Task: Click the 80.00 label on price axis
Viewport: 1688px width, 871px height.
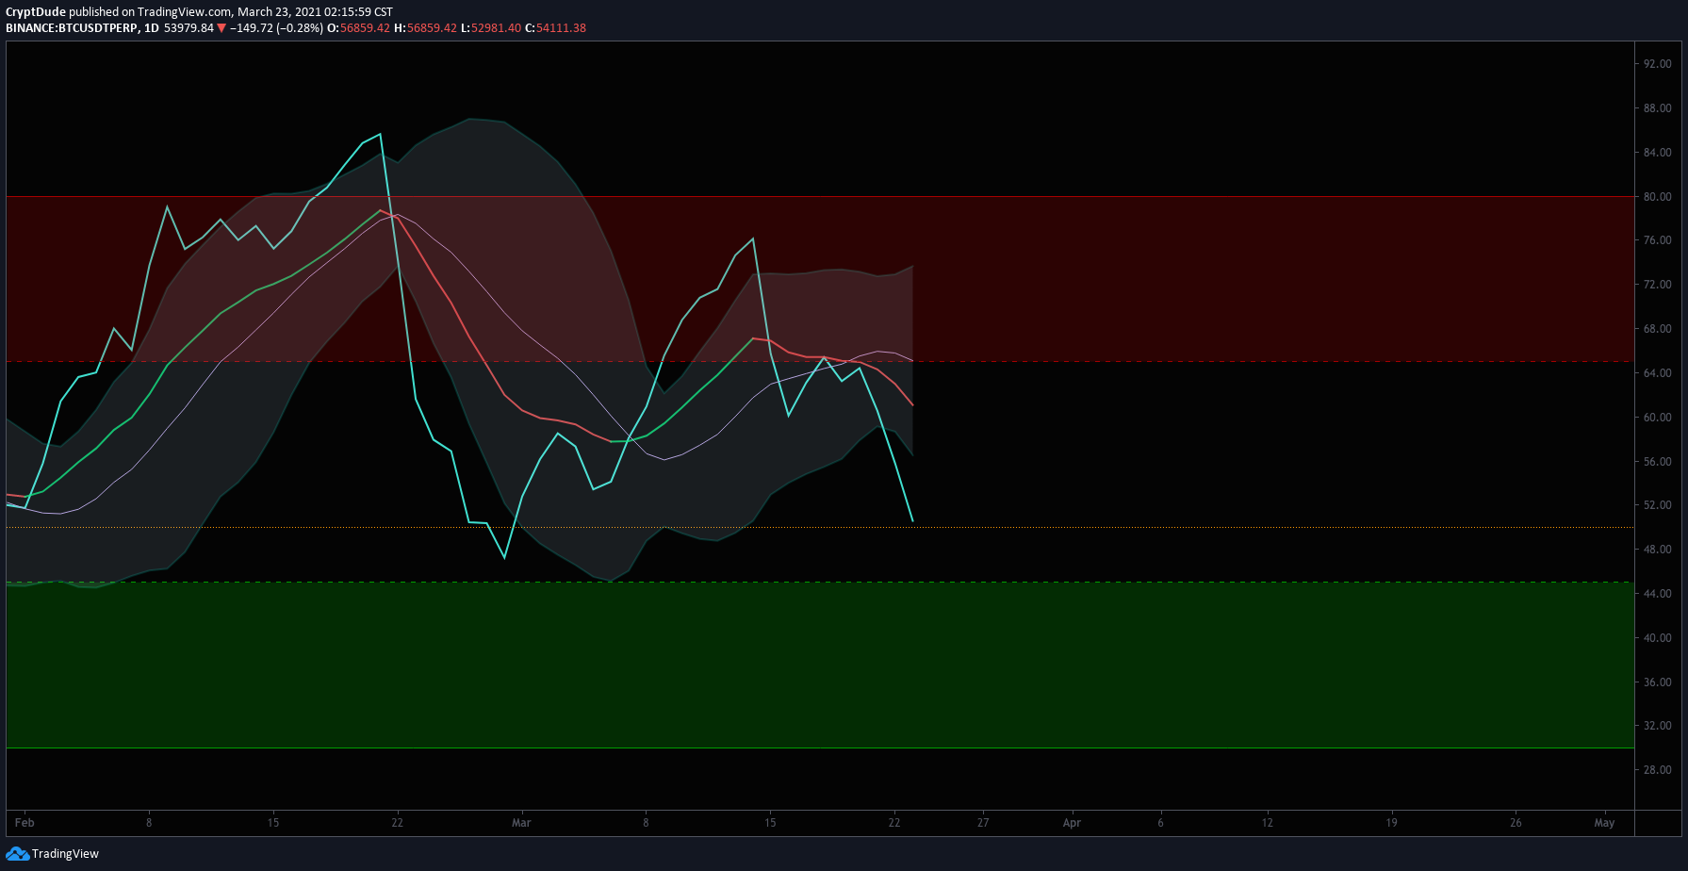Action: tap(1658, 197)
